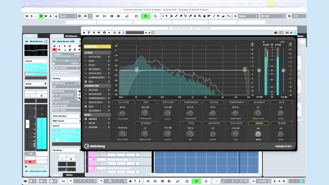Screen dimensions: 329x185
Task: Click the COMPRESSOR I section button
Action: [191, 102]
